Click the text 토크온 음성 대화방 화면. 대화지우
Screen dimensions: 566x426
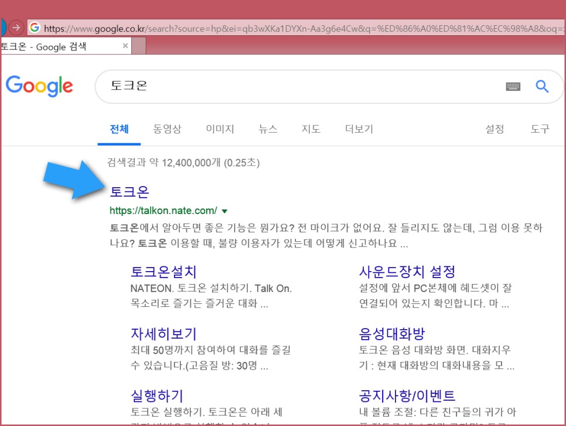435,350
